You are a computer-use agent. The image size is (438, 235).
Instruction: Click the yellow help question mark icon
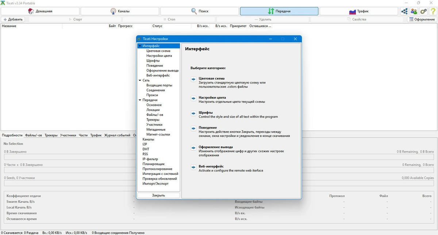point(433,11)
